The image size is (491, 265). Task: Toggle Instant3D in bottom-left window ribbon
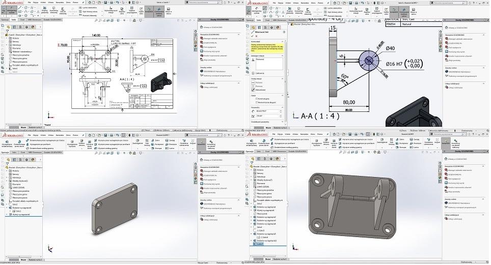(x=201, y=143)
